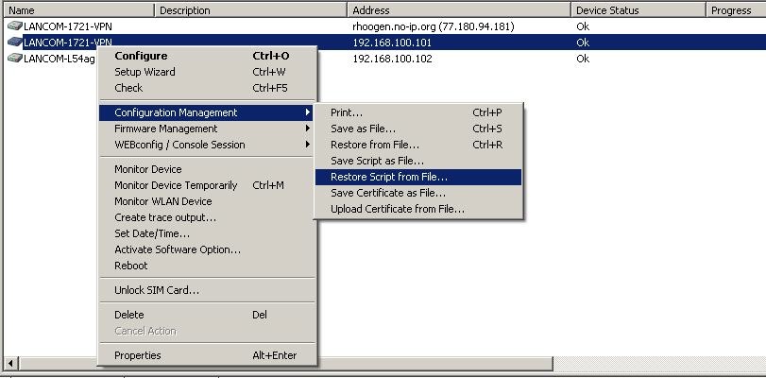Click the first LANCOM-1721-VPN device icon

point(14,27)
